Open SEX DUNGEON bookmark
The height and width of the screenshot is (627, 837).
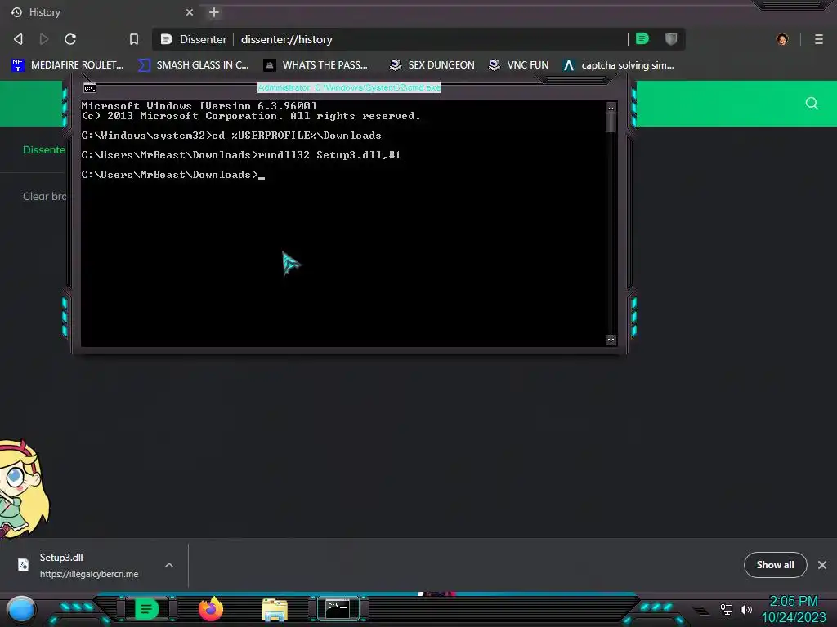432,65
